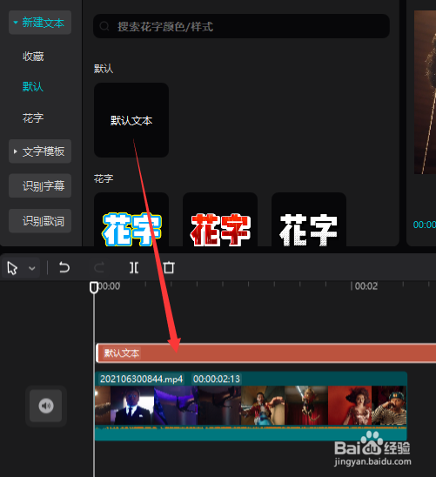
Task: Select the 花字 text category
Action: point(33,118)
